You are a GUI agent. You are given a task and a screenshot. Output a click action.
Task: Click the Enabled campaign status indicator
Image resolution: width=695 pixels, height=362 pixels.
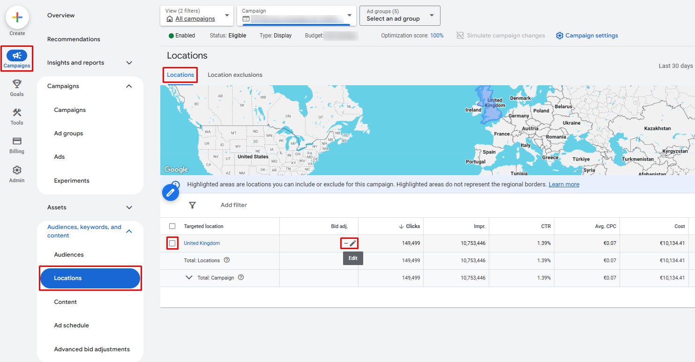[182, 36]
